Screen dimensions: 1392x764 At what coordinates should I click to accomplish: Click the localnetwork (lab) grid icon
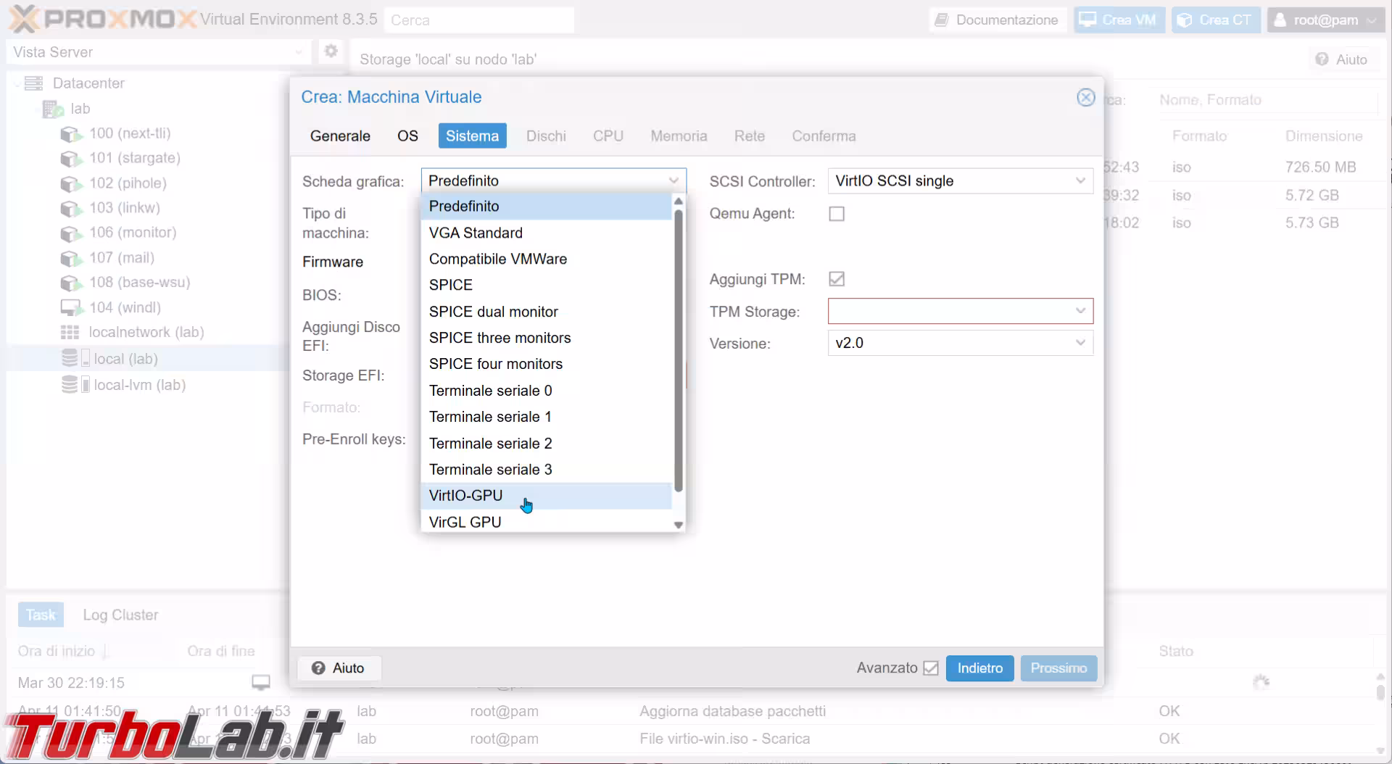70,333
